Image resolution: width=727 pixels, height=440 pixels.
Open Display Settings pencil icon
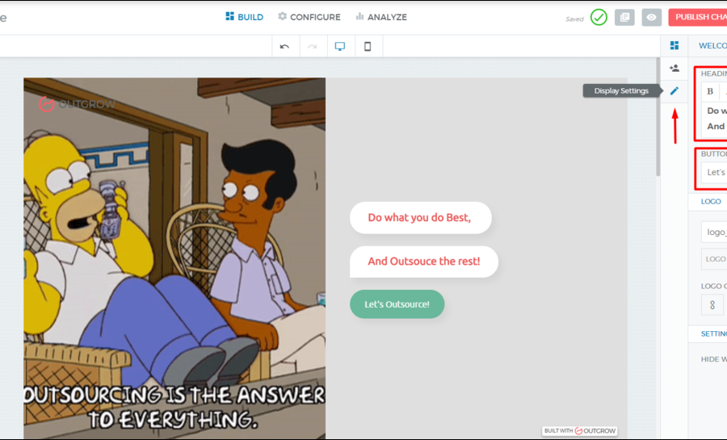674,90
